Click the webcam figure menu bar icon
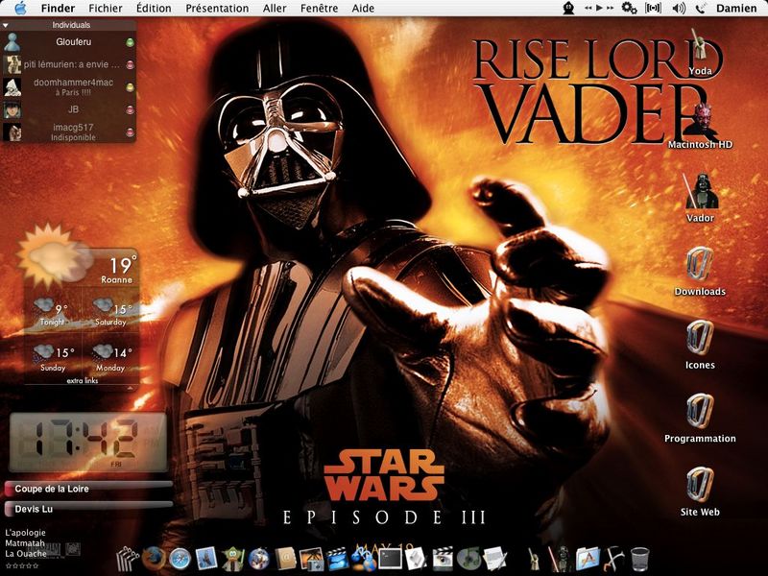The width and height of the screenshot is (768, 576). coord(568,9)
